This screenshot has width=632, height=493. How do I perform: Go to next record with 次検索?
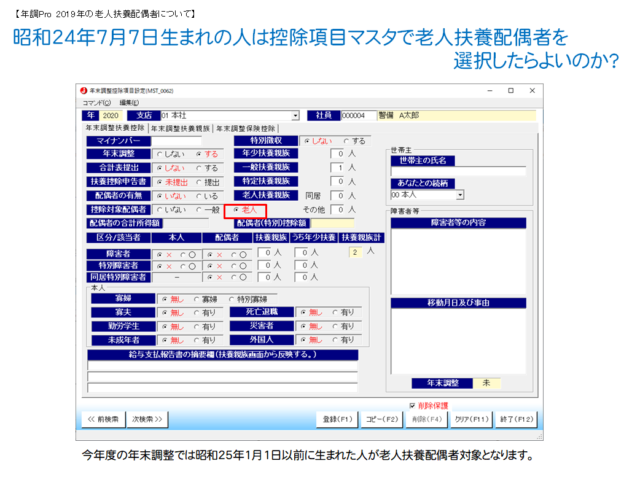(x=147, y=419)
